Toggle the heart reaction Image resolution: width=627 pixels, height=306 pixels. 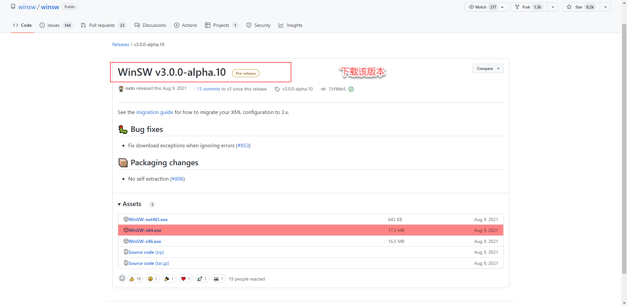(x=186, y=279)
